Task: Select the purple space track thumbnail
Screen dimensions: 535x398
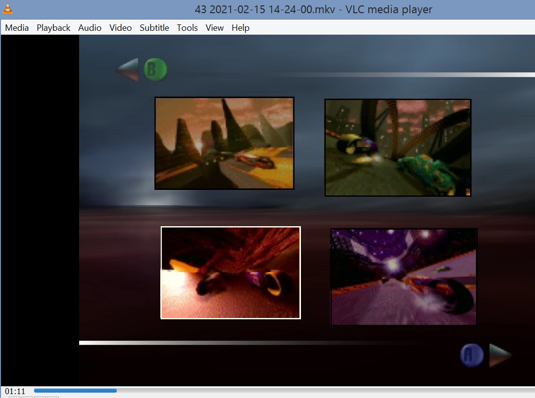Action: (x=404, y=276)
